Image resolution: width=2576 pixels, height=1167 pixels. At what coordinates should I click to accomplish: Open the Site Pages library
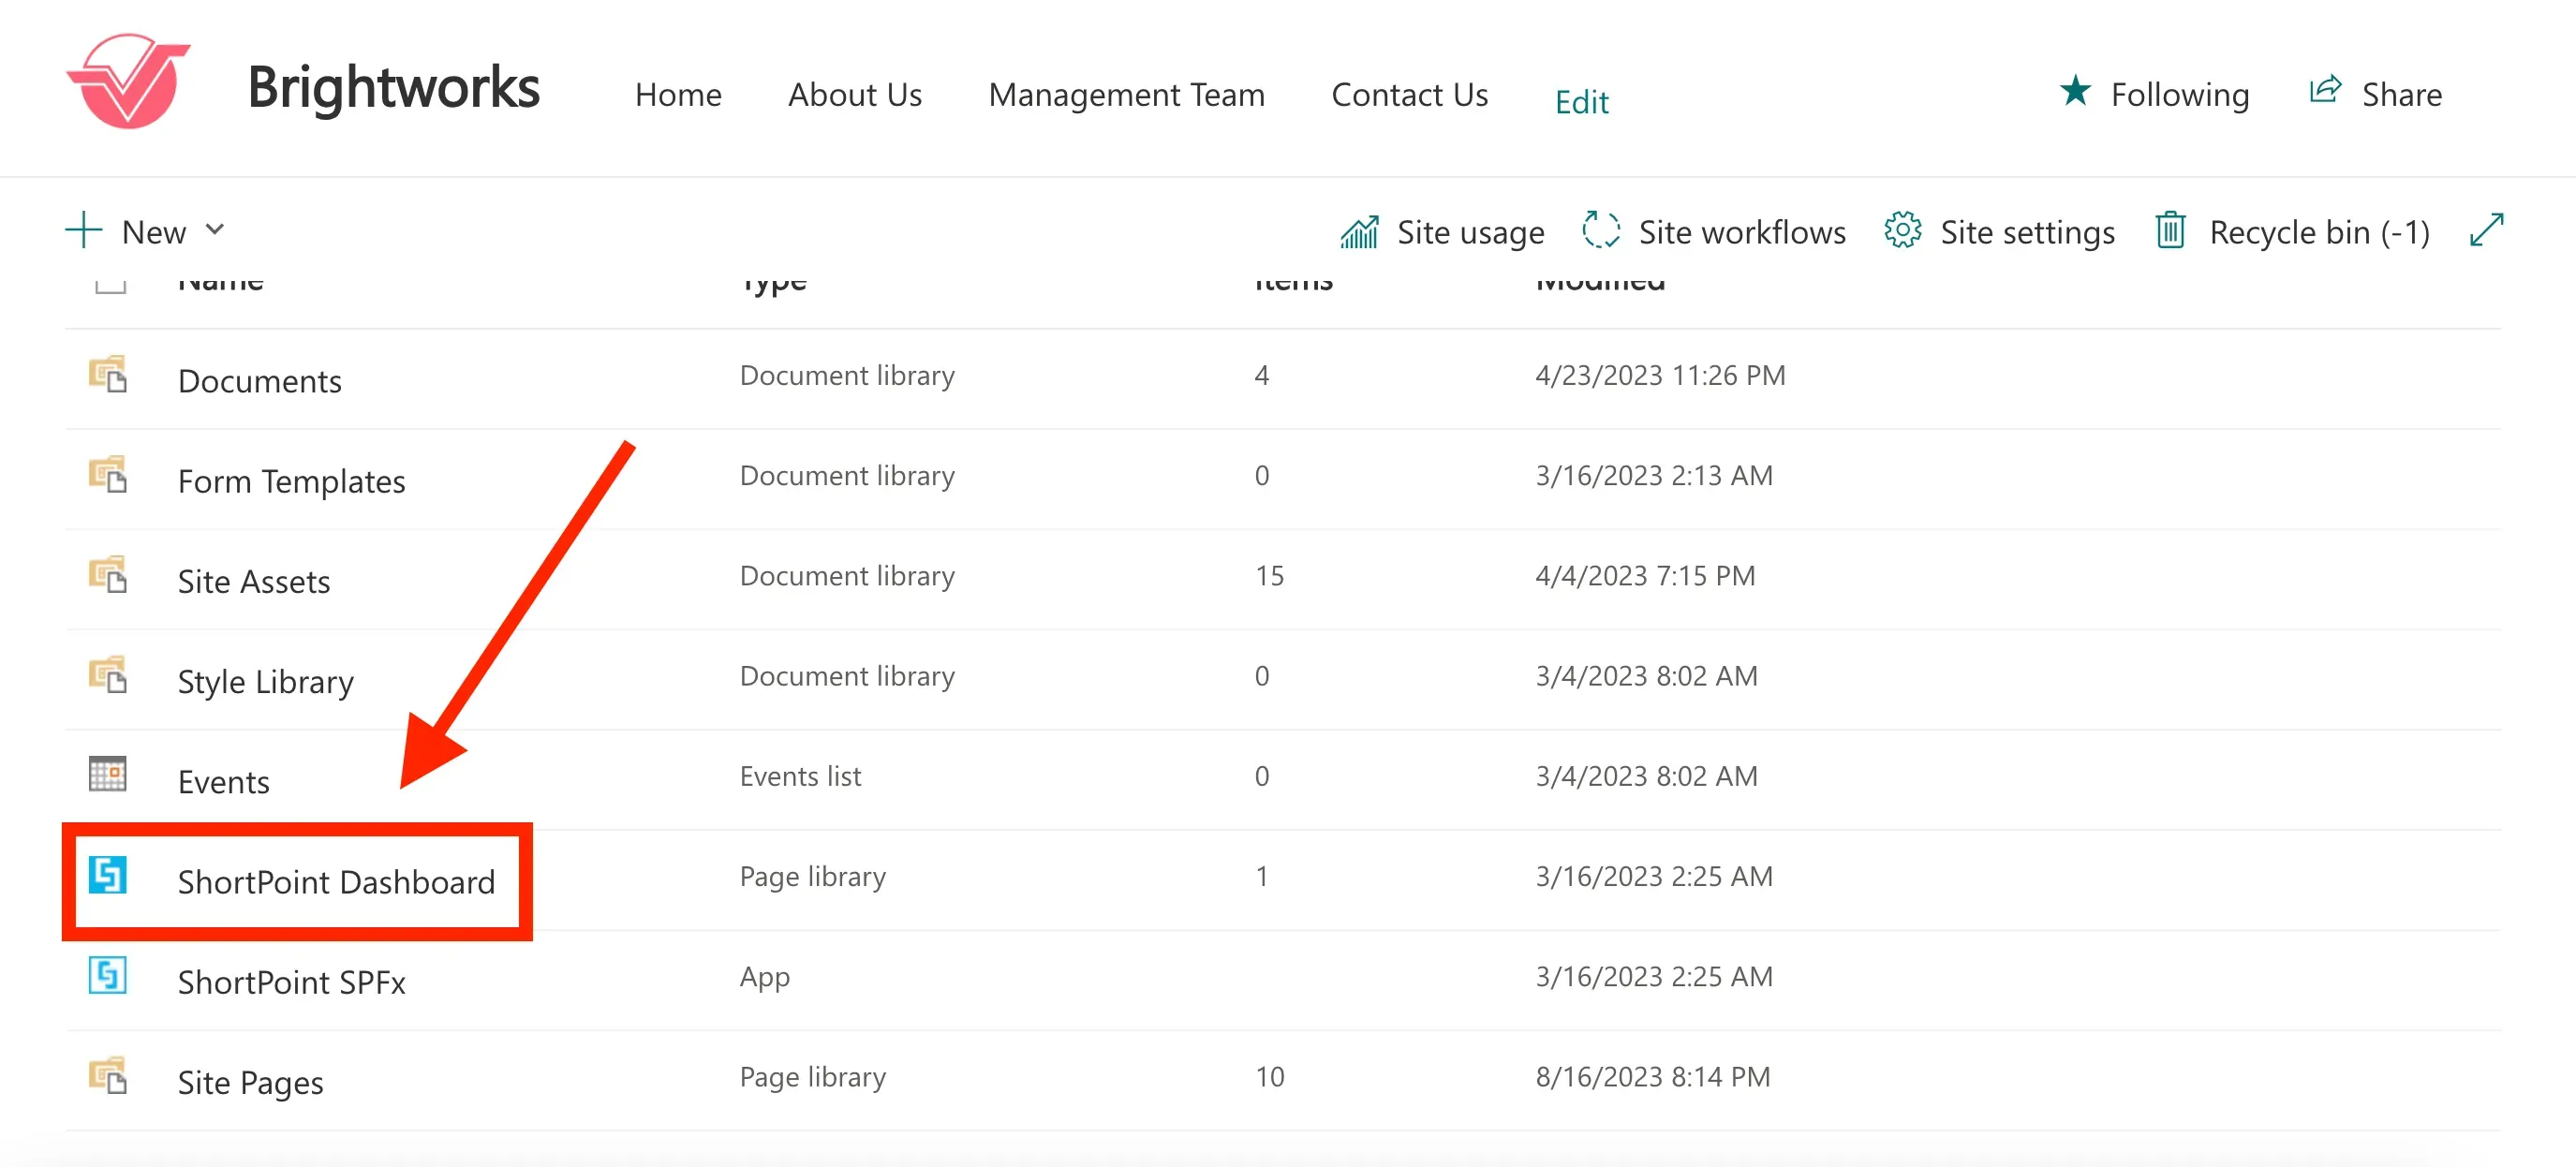click(251, 1082)
